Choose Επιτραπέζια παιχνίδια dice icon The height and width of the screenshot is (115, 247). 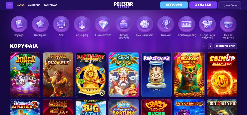point(207,24)
